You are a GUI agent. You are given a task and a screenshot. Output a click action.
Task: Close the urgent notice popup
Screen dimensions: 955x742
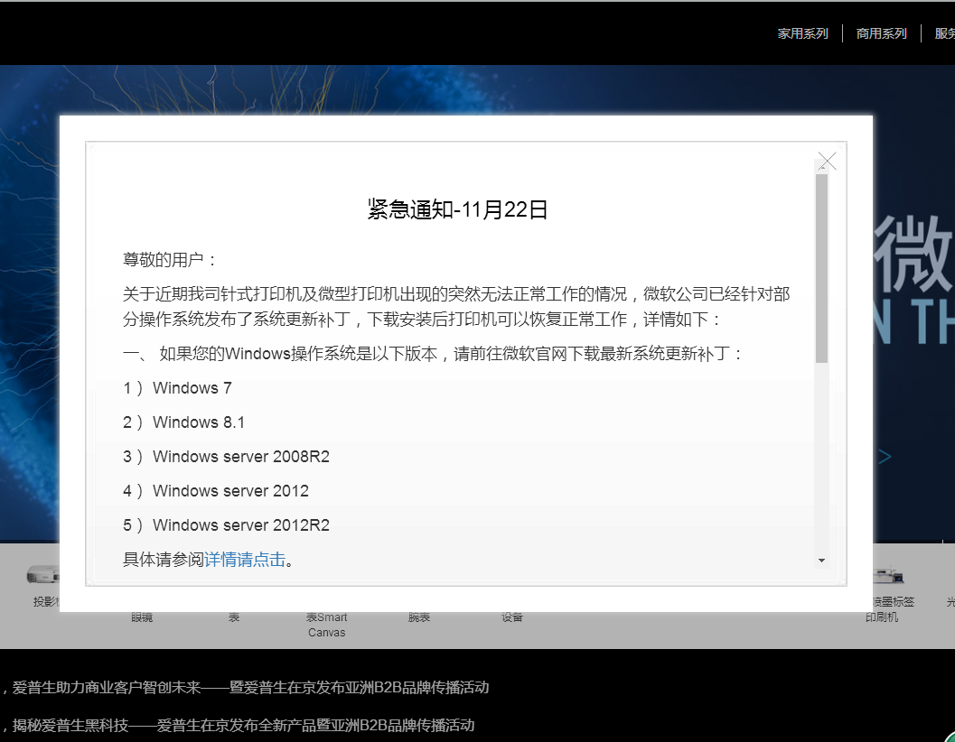[x=827, y=162]
